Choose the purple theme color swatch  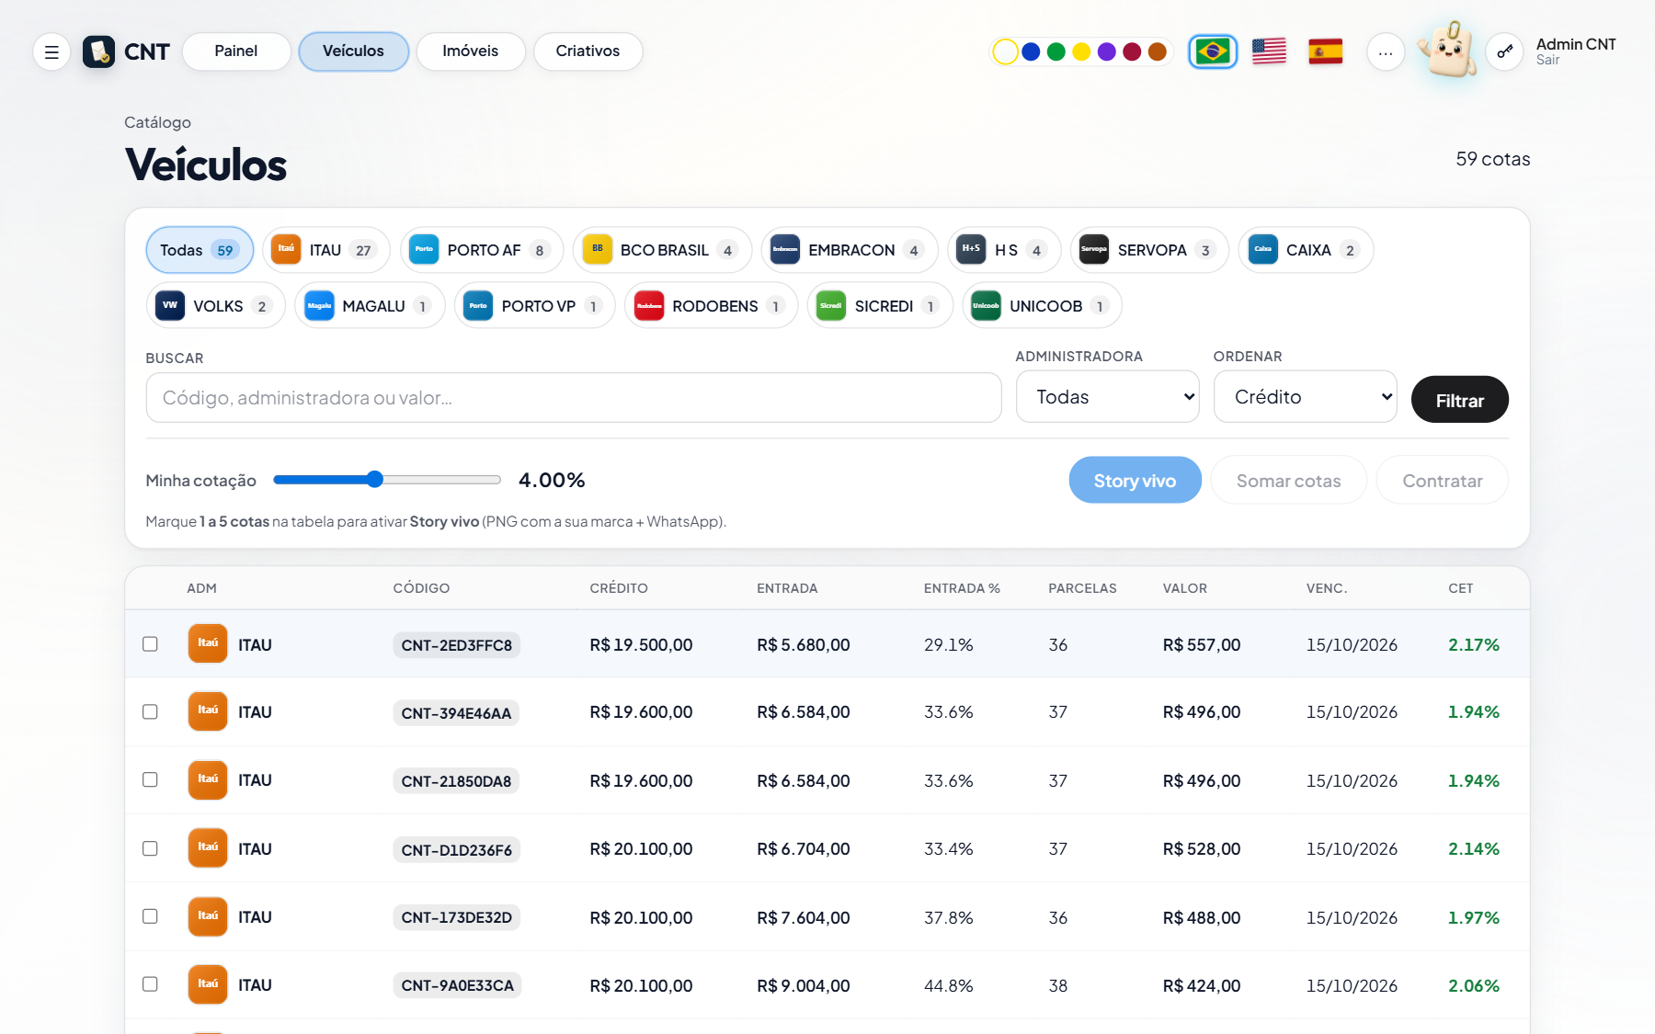point(1107,52)
